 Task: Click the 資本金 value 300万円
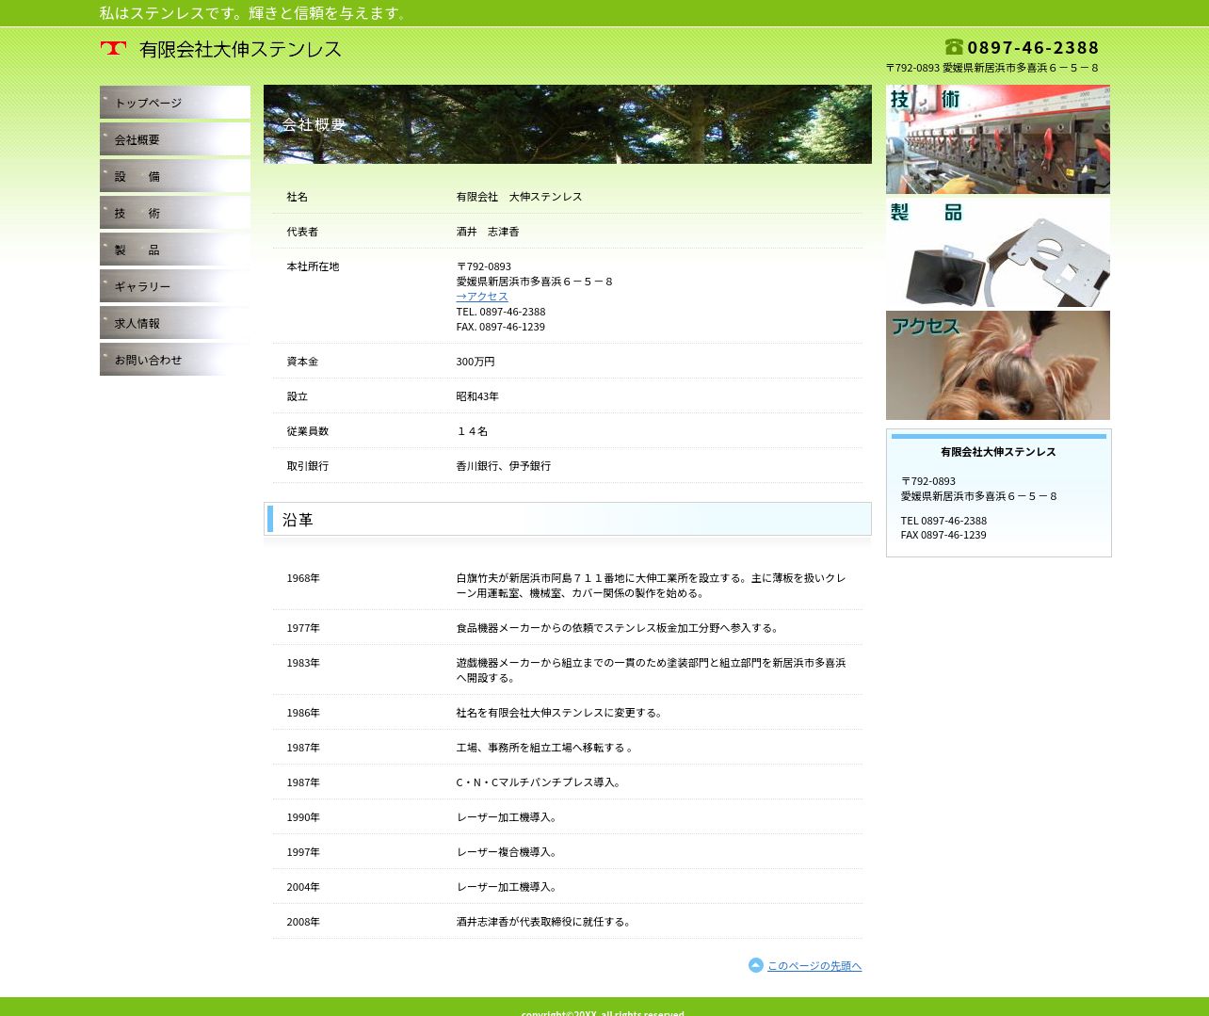click(x=476, y=362)
